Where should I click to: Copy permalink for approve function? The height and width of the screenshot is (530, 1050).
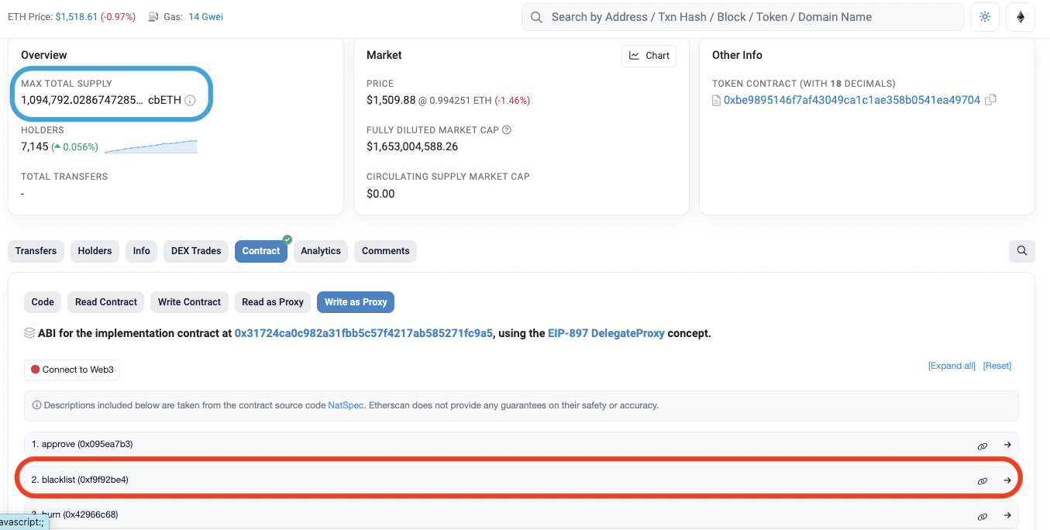click(983, 446)
